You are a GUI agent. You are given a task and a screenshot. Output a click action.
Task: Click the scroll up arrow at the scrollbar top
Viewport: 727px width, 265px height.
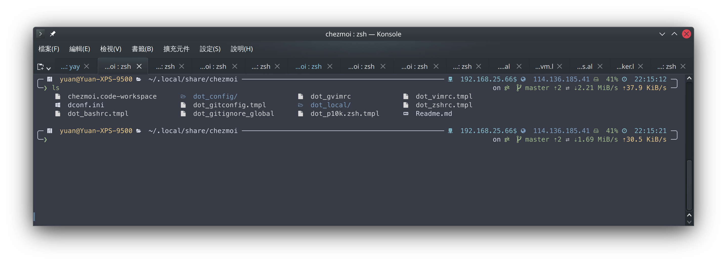689,78
